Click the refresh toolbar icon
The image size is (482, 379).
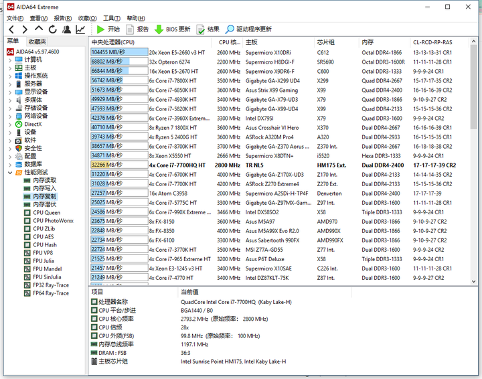click(53, 29)
